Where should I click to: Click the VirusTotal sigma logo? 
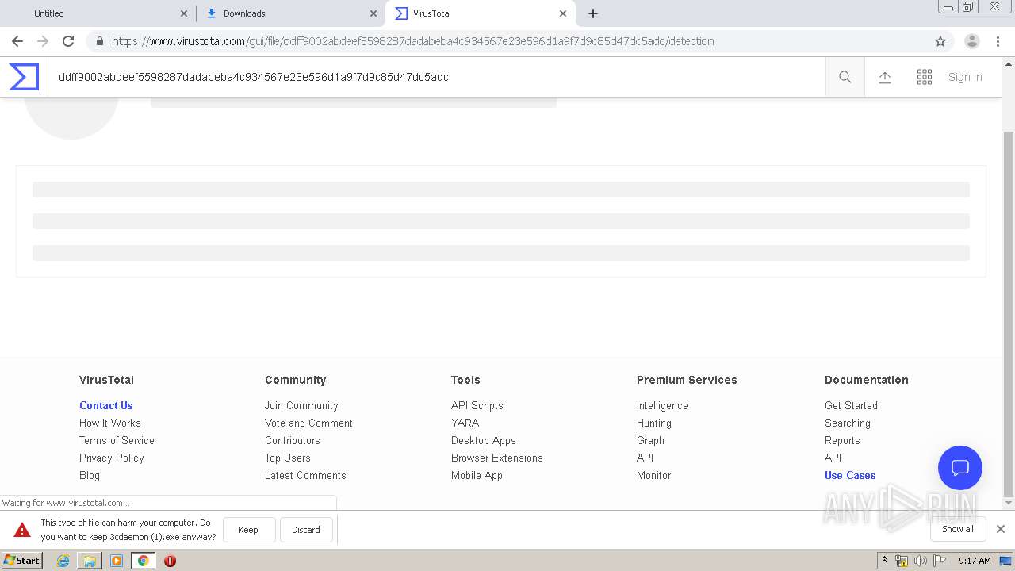pos(24,77)
